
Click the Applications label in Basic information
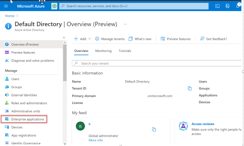click(208, 95)
